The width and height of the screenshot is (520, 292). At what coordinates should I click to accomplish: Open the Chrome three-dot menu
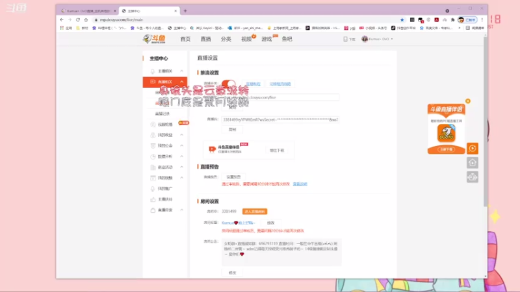click(x=482, y=20)
